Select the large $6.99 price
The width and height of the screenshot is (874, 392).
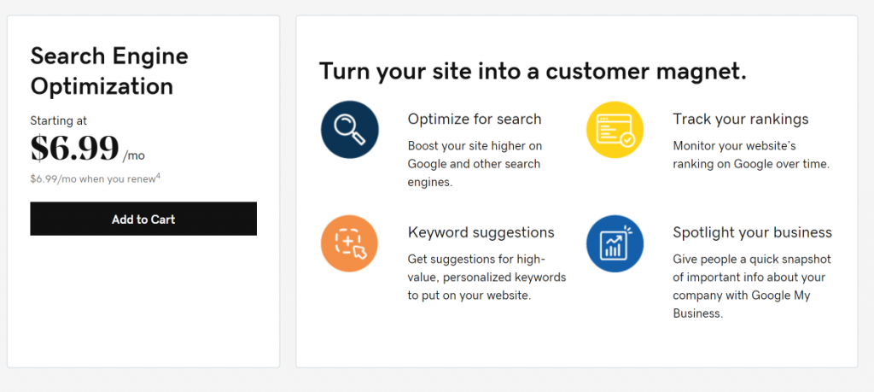(74, 149)
